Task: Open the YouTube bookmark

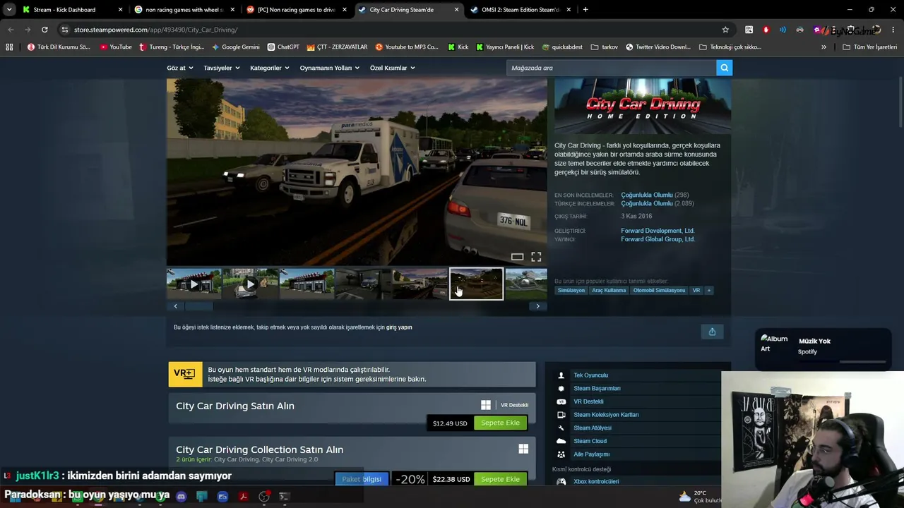Action: tap(116, 47)
